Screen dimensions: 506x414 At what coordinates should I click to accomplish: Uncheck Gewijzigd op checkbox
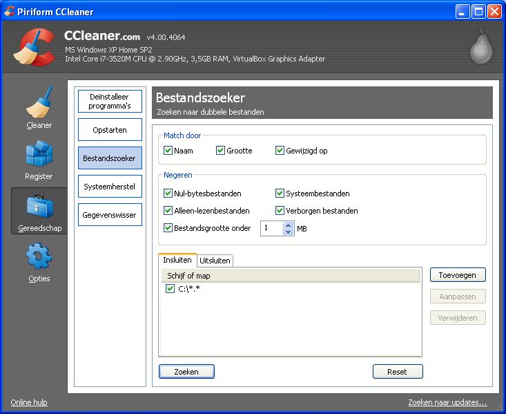coord(280,151)
